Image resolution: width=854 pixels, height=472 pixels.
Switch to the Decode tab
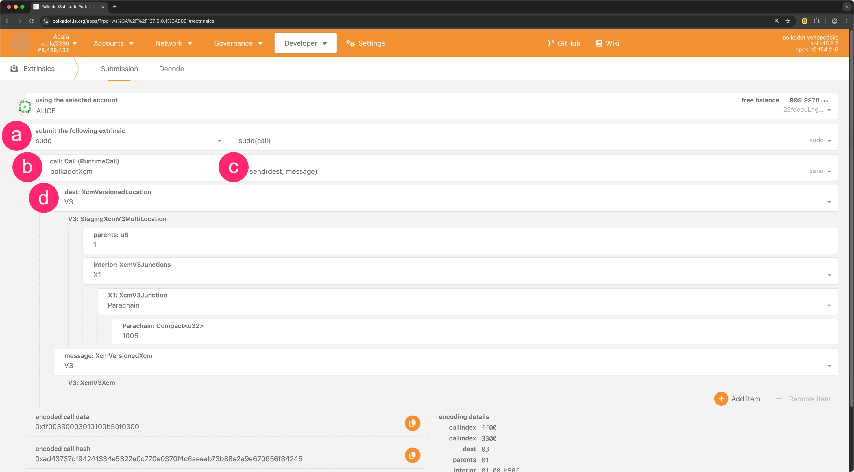pyautogui.click(x=171, y=69)
